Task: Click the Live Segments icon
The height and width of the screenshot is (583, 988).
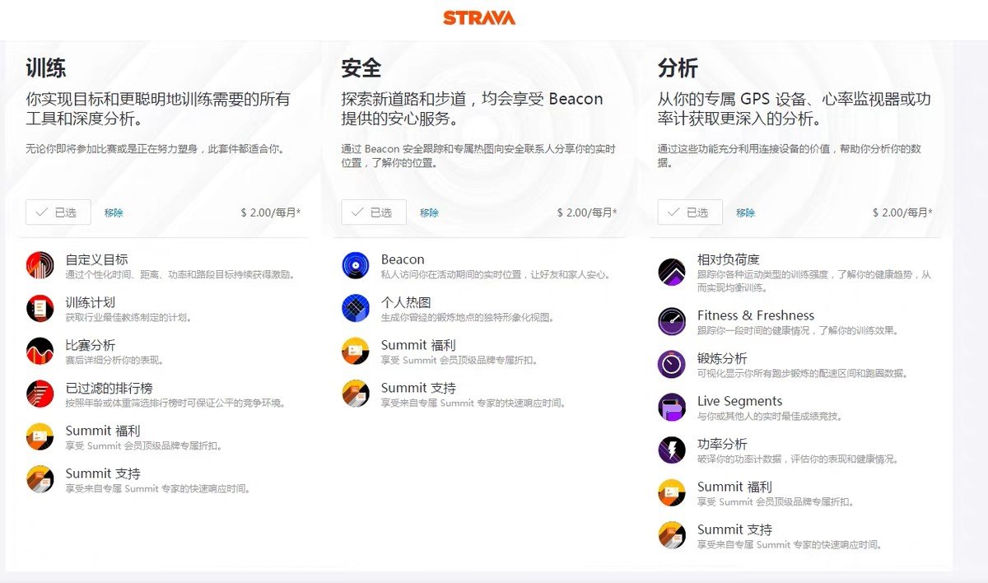Action: pos(672,407)
